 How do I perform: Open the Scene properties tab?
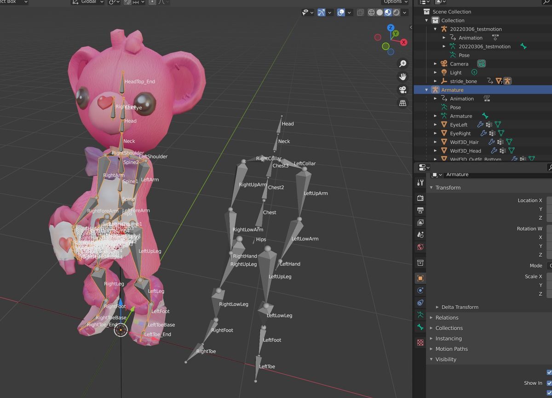(x=420, y=235)
